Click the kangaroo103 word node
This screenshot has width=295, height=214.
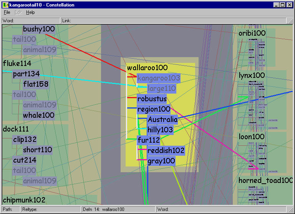click(x=158, y=78)
